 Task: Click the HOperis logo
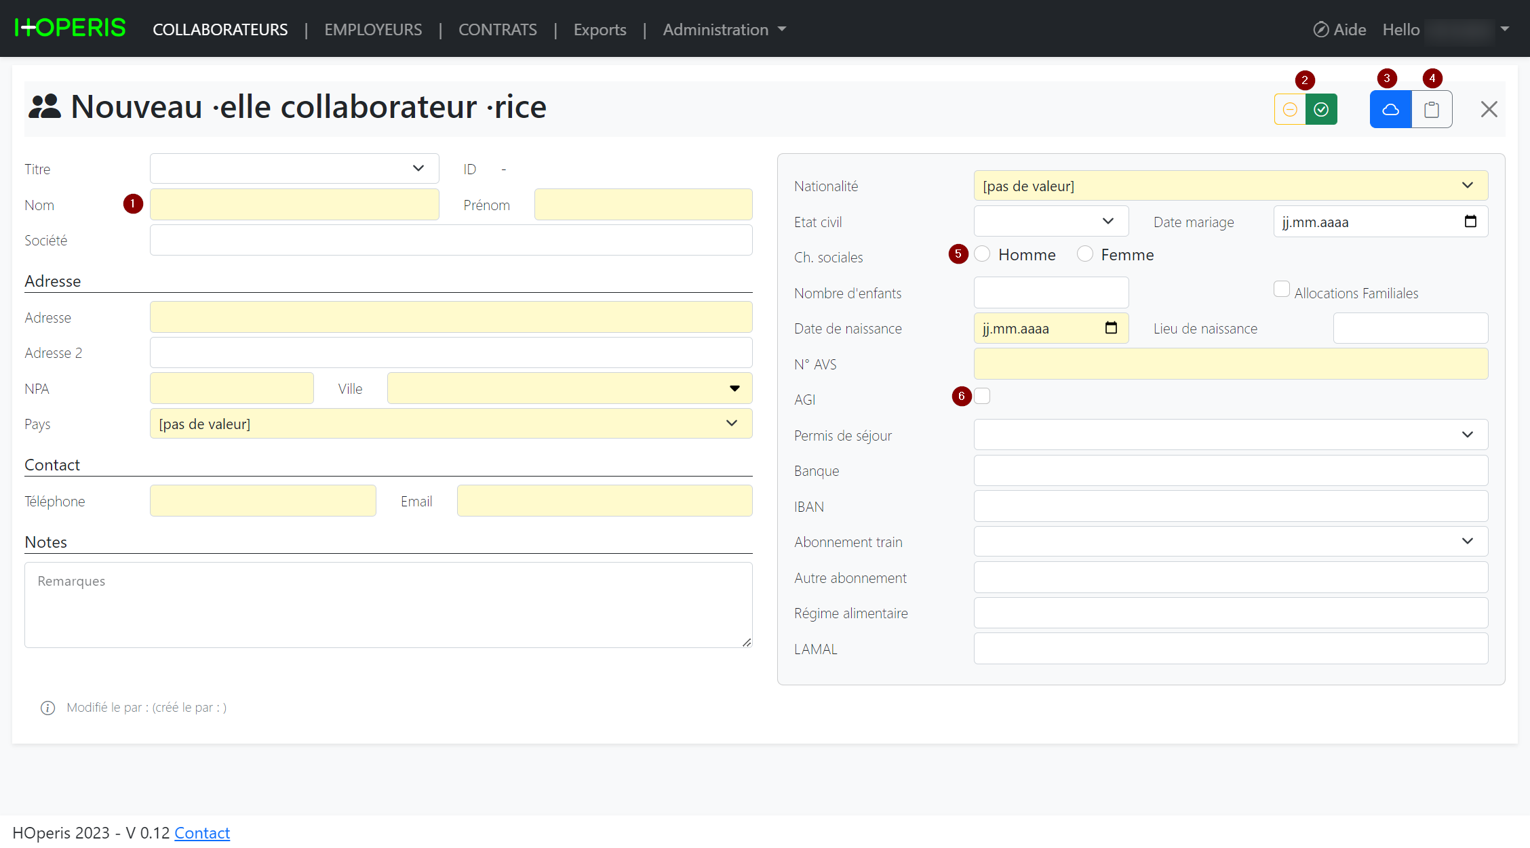[70, 28]
